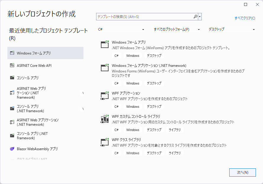Click icon of .NET Windows フォーム アプリ template result

[105, 44]
